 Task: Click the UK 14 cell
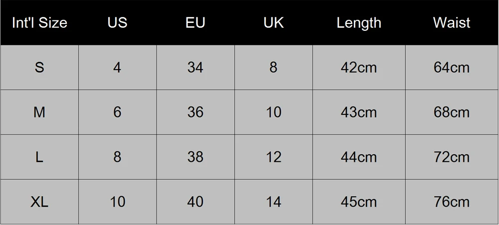click(273, 202)
